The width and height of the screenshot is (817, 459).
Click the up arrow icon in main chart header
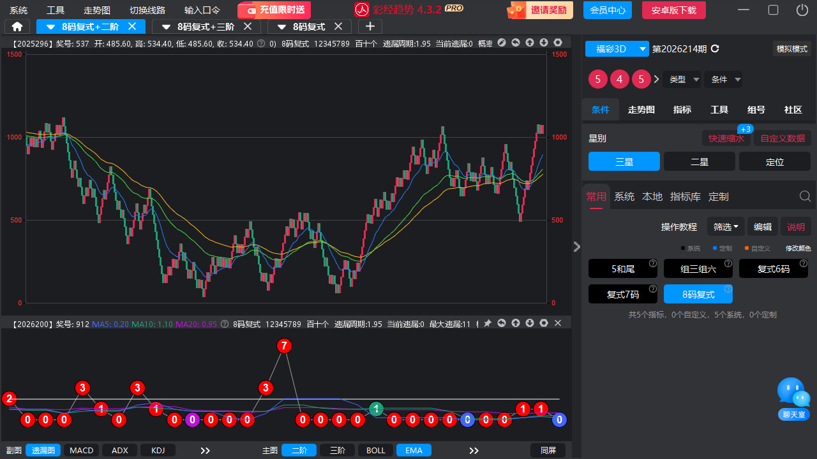(530, 43)
